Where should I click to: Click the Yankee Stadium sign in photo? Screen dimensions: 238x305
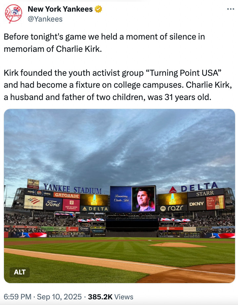click(72, 189)
